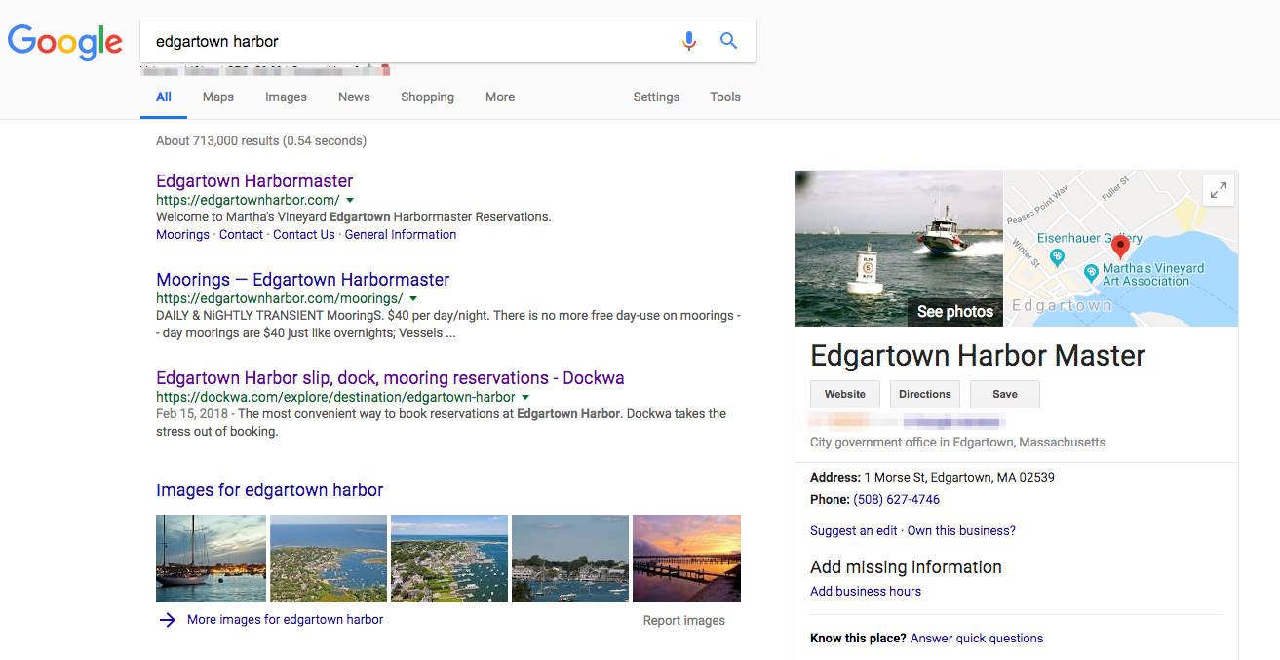Click the red map pin marker
This screenshot has height=660, width=1280.
(x=1120, y=247)
